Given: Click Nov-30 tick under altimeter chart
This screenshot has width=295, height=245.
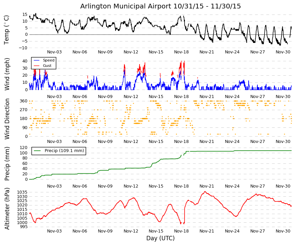Looking at the screenshot, I should click(283, 231).
